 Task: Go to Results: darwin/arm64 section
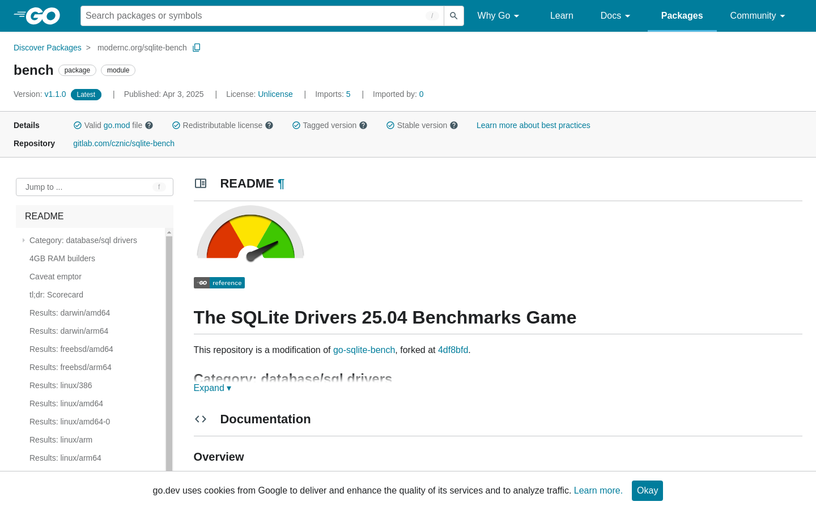coord(69,331)
